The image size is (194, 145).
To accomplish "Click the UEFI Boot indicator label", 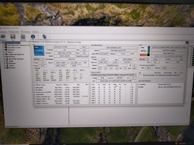I will coord(157,73).
